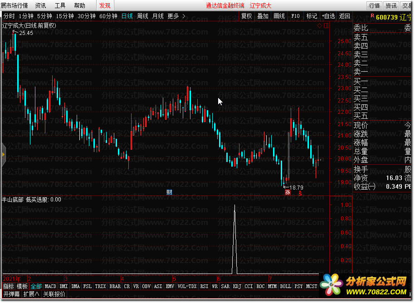Apply the SAR indicator

click(225, 286)
